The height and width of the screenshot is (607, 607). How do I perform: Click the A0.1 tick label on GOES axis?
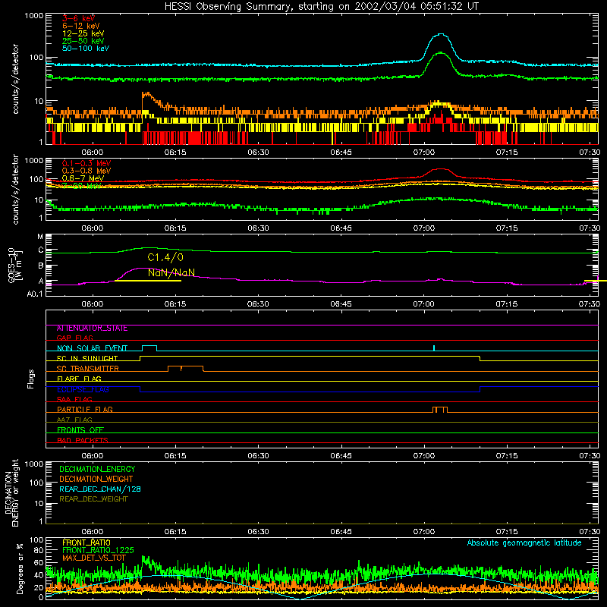point(35,294)
